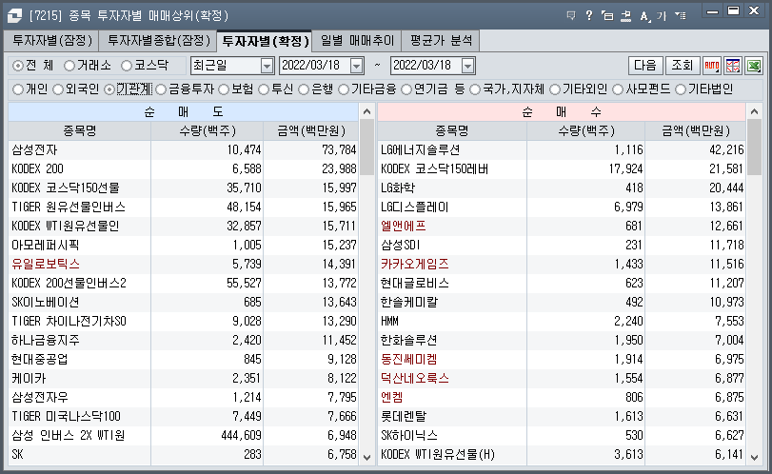Open the speech bubble memo icon
Screen dimensions: 772x474
(x=571, y=16)
